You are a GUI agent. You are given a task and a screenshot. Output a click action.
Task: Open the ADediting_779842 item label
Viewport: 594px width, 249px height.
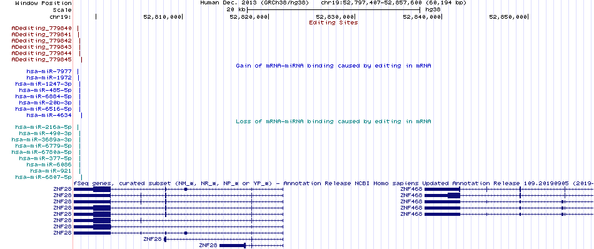point(42,41)
